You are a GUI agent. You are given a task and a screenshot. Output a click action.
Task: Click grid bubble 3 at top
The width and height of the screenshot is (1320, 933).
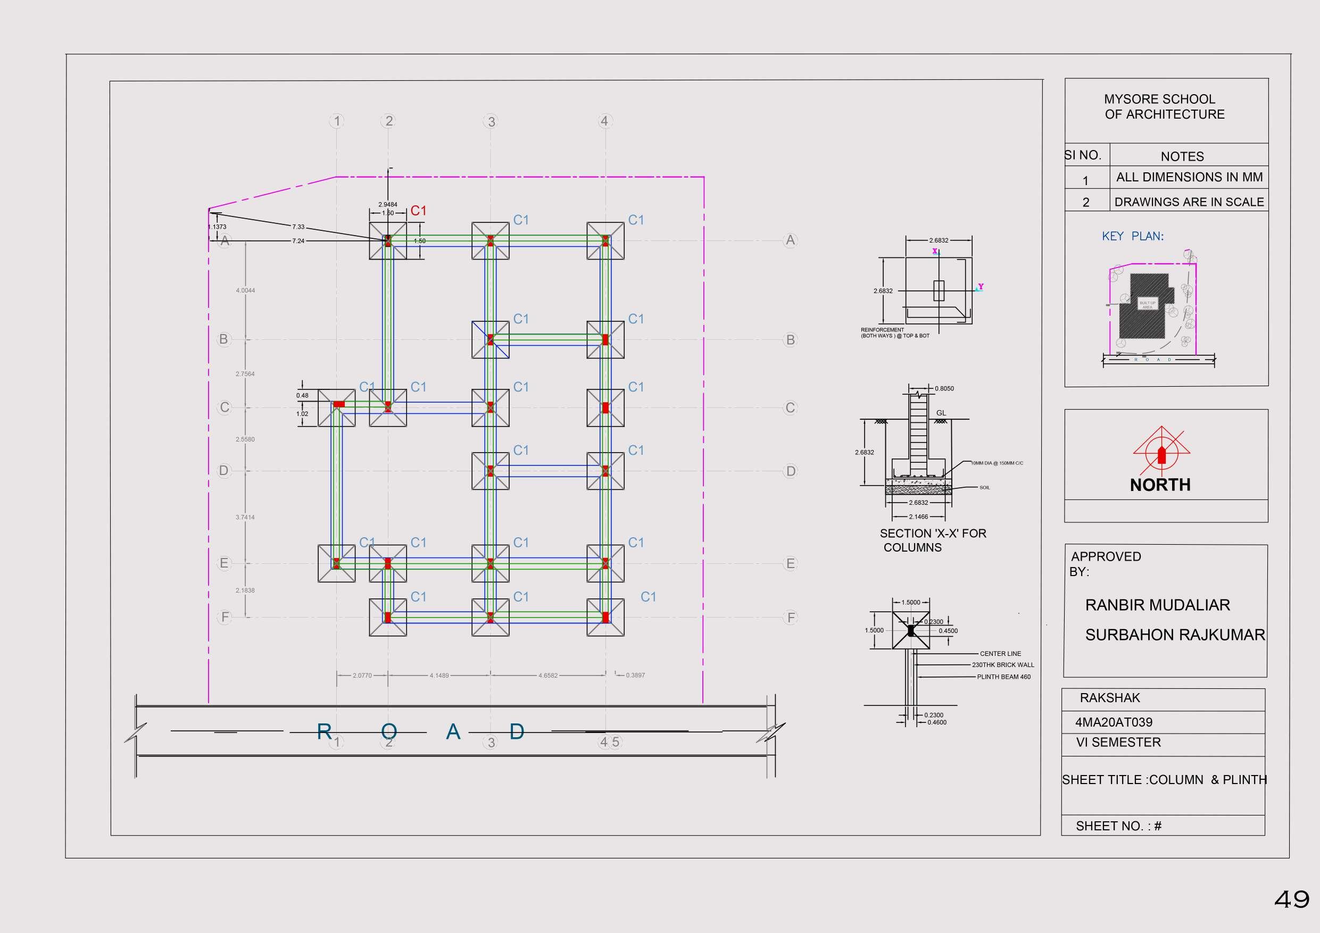(x=491, y=122)
